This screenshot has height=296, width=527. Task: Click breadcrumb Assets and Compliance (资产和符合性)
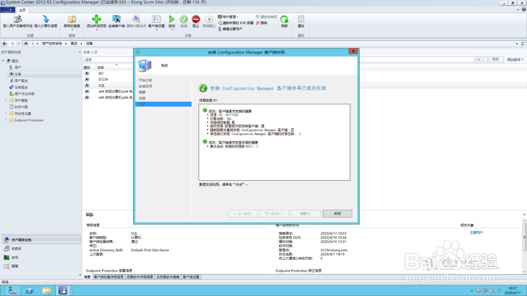tap(52, 43)
